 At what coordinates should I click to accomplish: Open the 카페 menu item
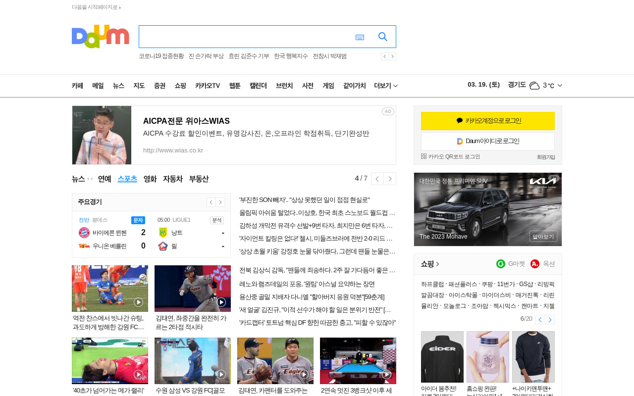(77, 86)
